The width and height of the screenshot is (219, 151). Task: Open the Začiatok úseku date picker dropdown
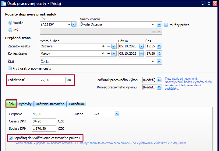pyautogui.click(x=141, y=46)
